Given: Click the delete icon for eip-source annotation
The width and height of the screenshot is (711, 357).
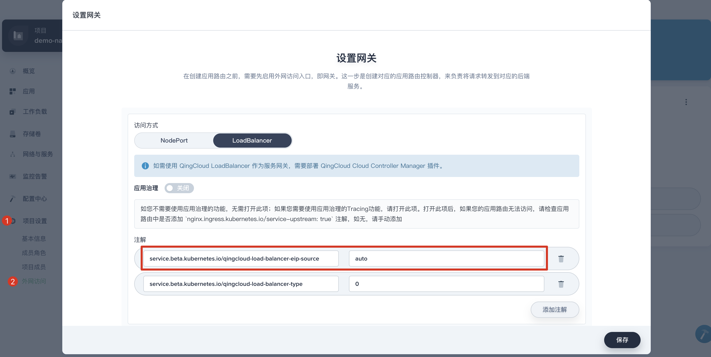Looking at the screenshot, I should tap(561, 258).
